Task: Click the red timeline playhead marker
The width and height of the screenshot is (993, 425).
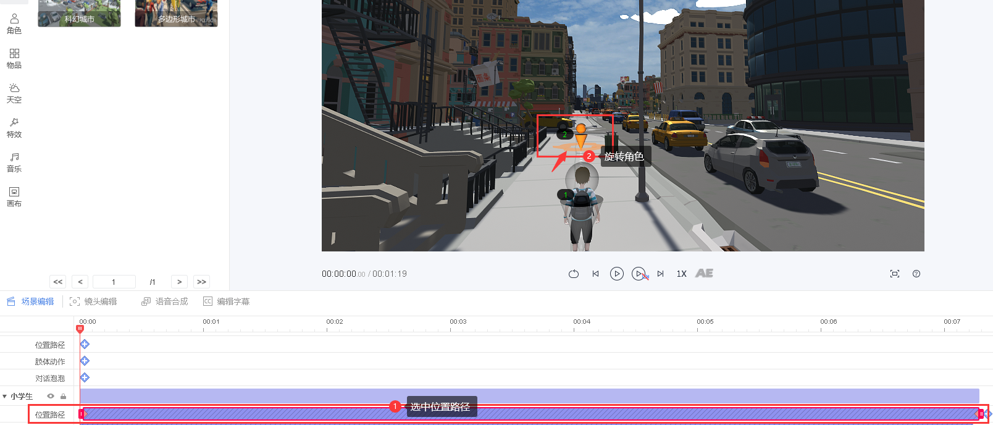Action: pyautogui.click(x=80, y=329)
